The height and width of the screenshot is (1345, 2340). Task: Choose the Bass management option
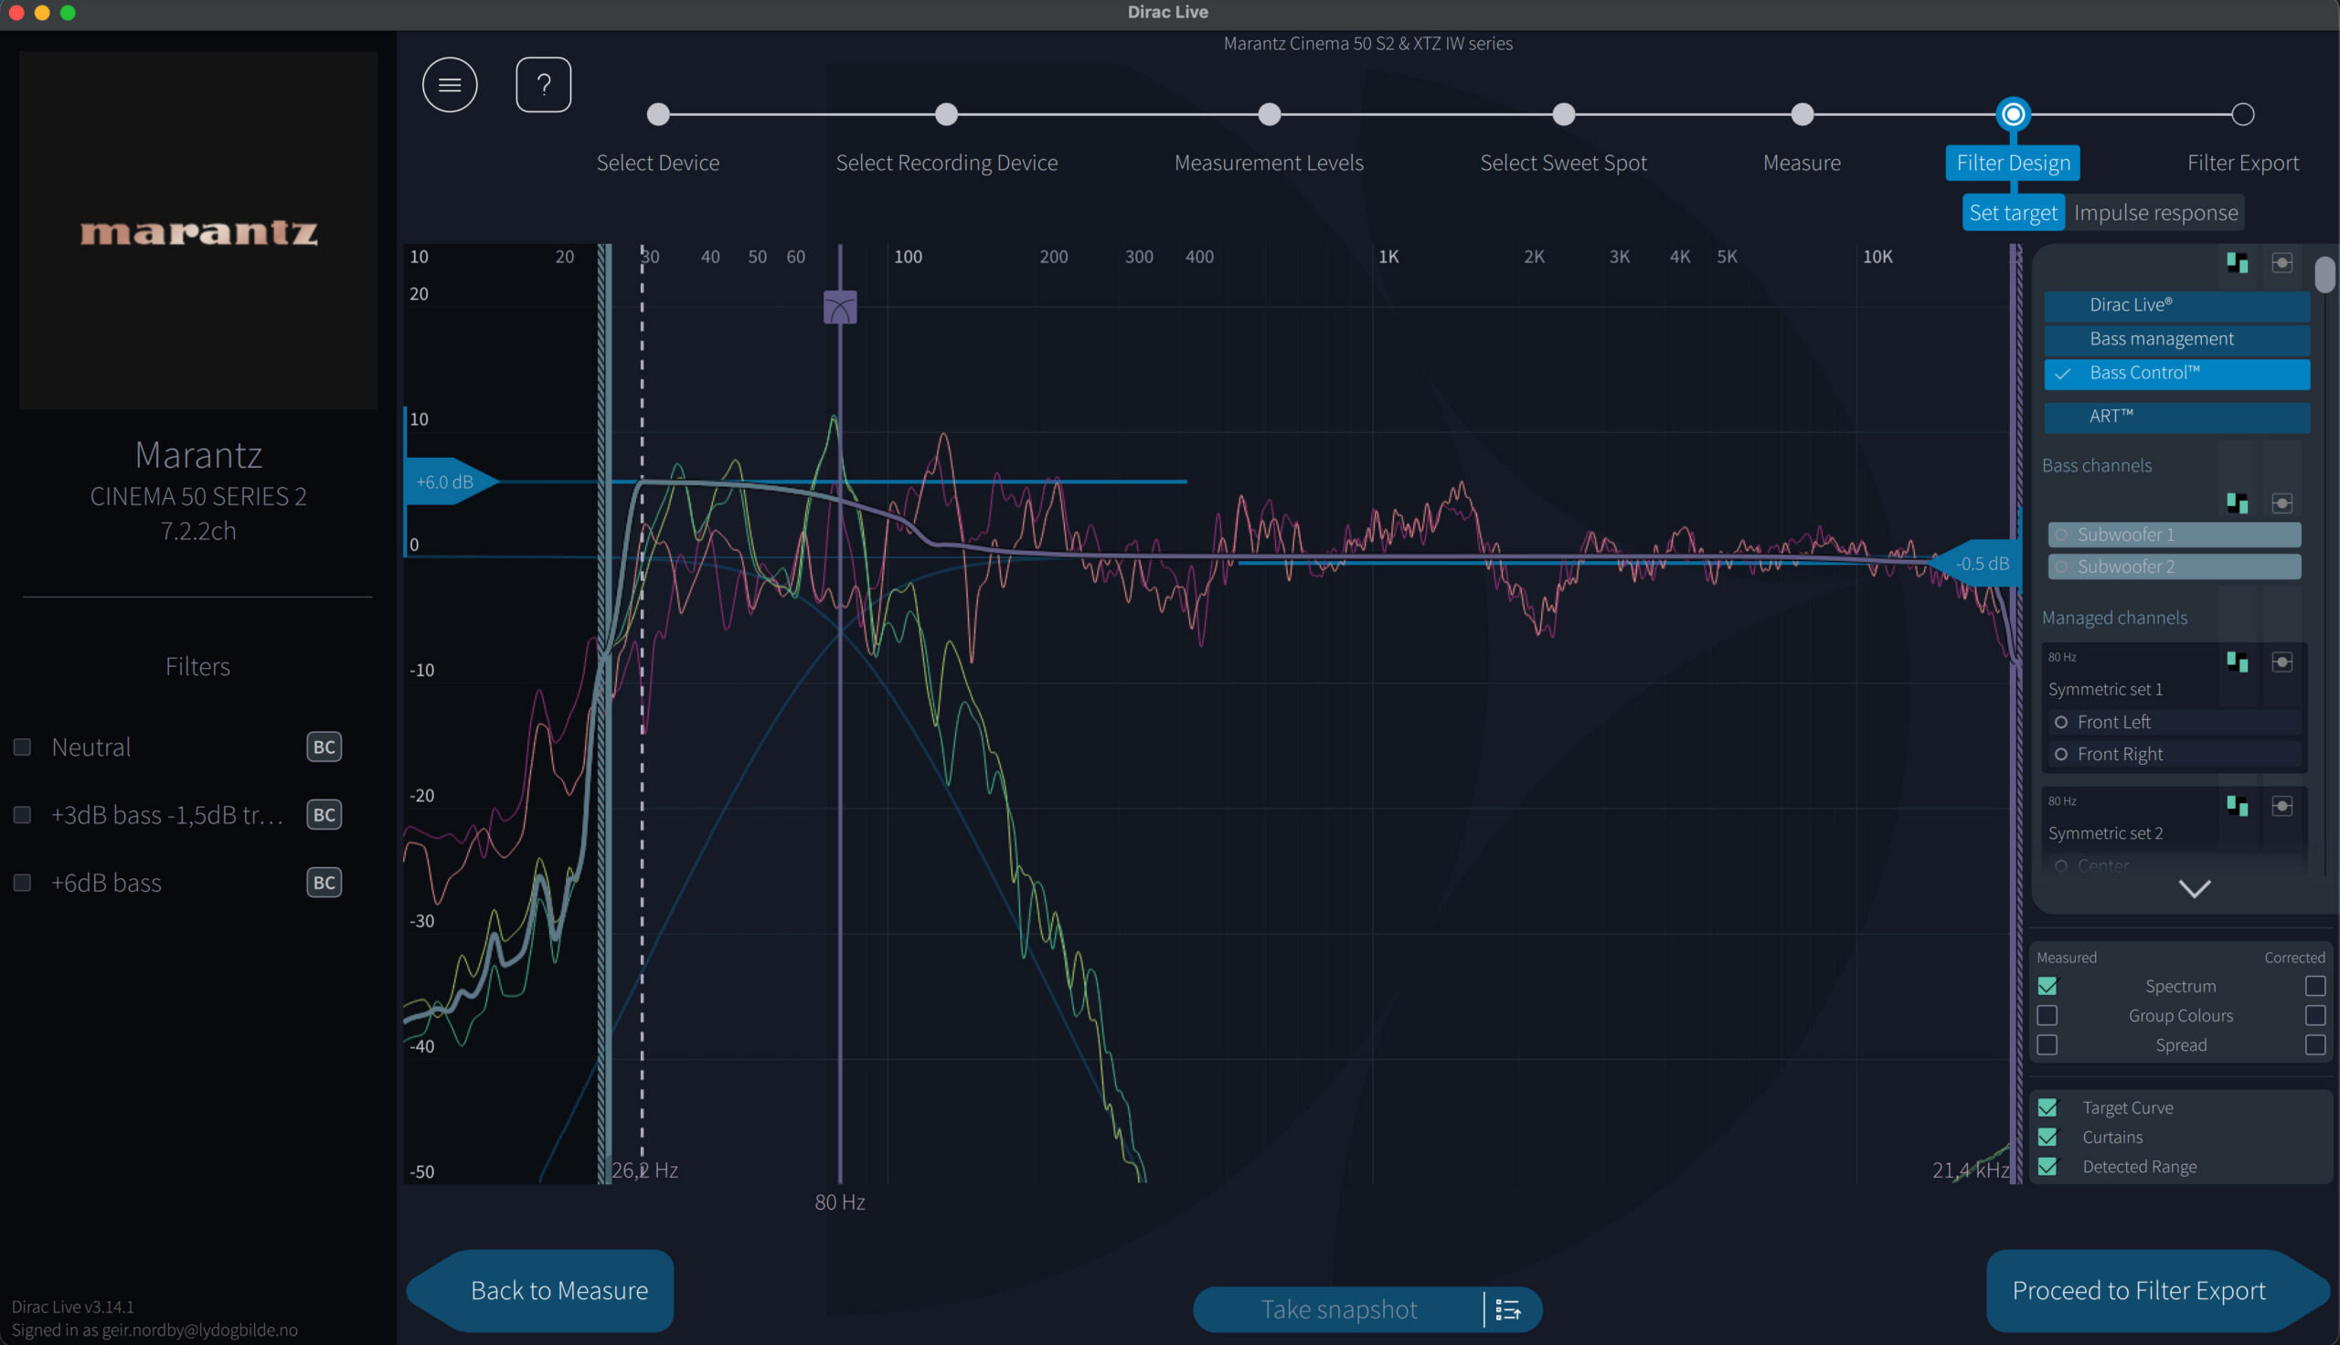[x=2177, y=340]
